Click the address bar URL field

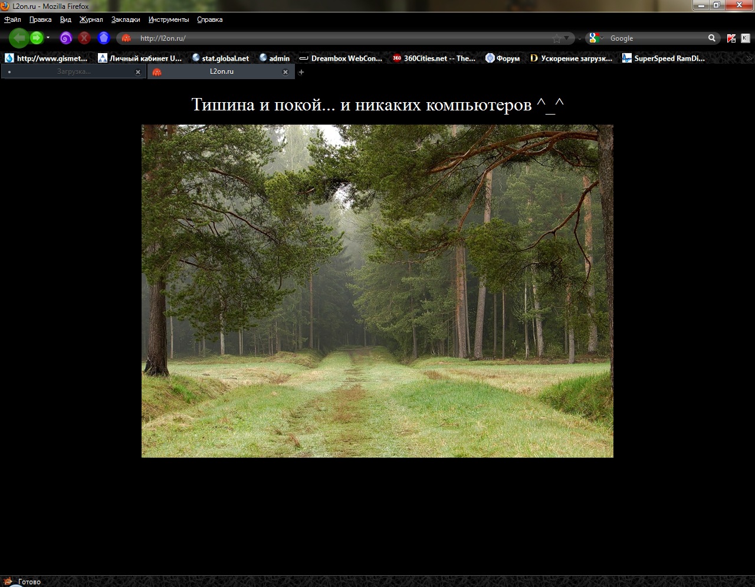click(x=342, y=38)
